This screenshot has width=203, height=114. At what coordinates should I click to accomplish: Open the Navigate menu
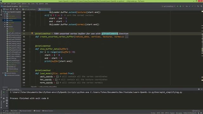(14, 3)
